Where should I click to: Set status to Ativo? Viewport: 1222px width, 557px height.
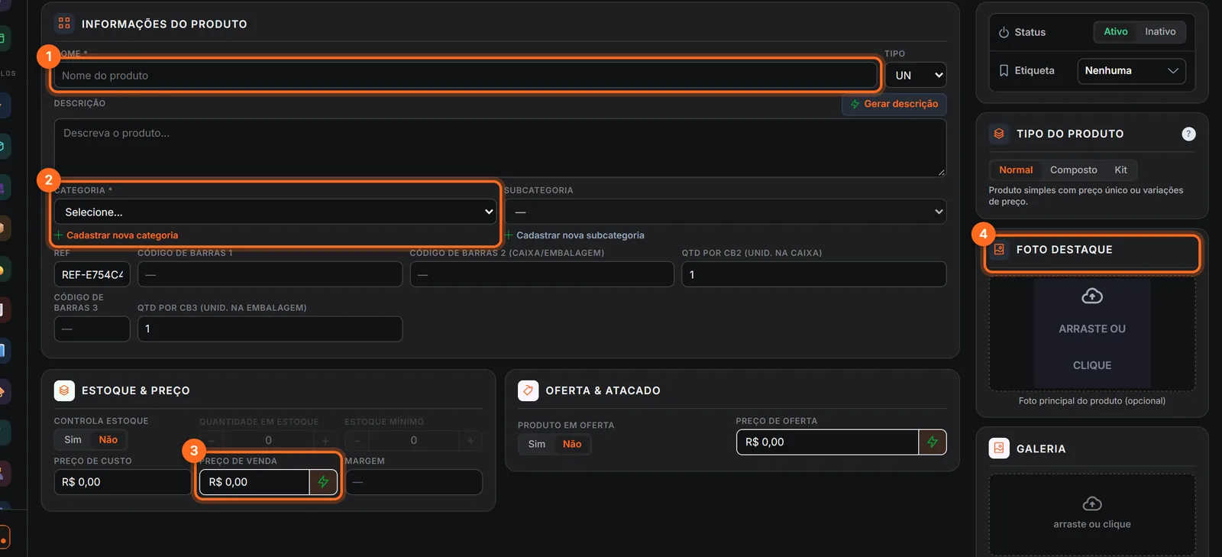coord(1115,31)
